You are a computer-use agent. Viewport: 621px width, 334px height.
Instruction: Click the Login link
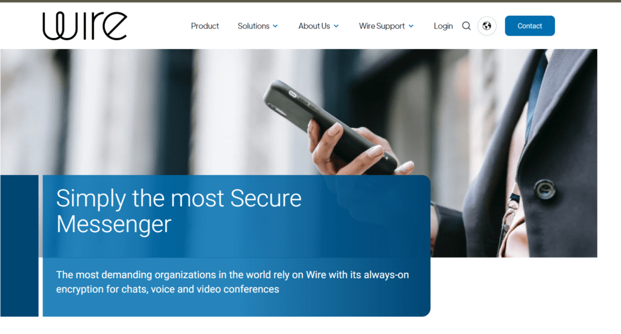443,26
